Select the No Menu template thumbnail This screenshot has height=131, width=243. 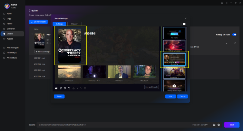pyautogui.click(x=174, y=33)
